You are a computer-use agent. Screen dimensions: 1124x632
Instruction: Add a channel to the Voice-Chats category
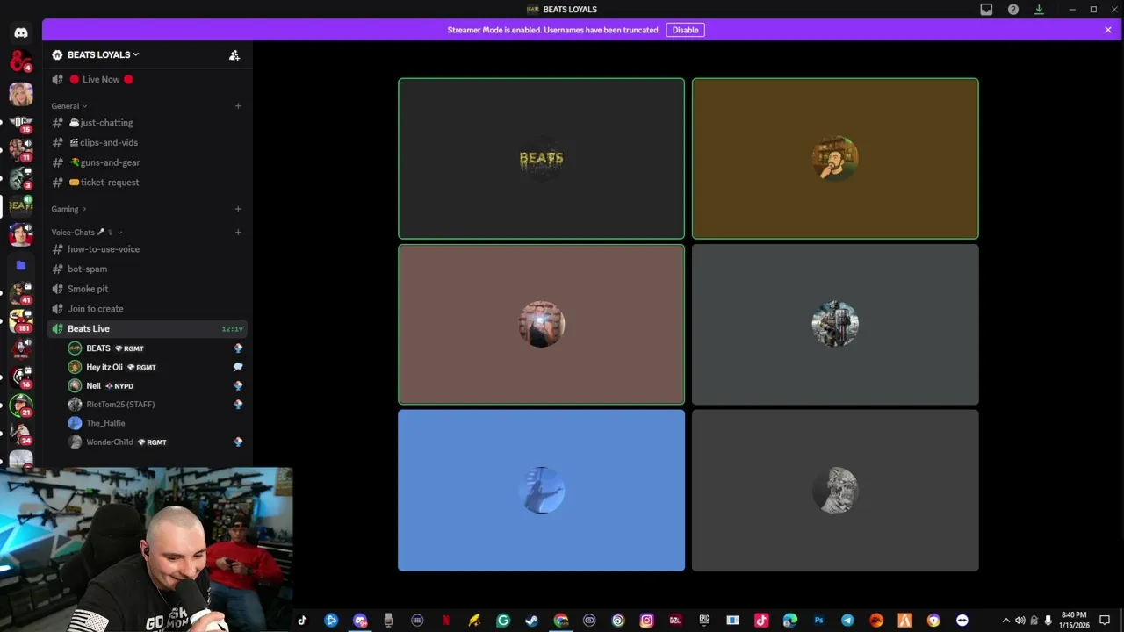tap(238, 233)
